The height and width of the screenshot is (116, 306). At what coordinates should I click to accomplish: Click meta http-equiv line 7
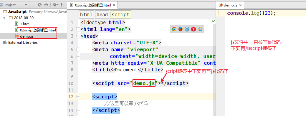click(x=154, y=63)
